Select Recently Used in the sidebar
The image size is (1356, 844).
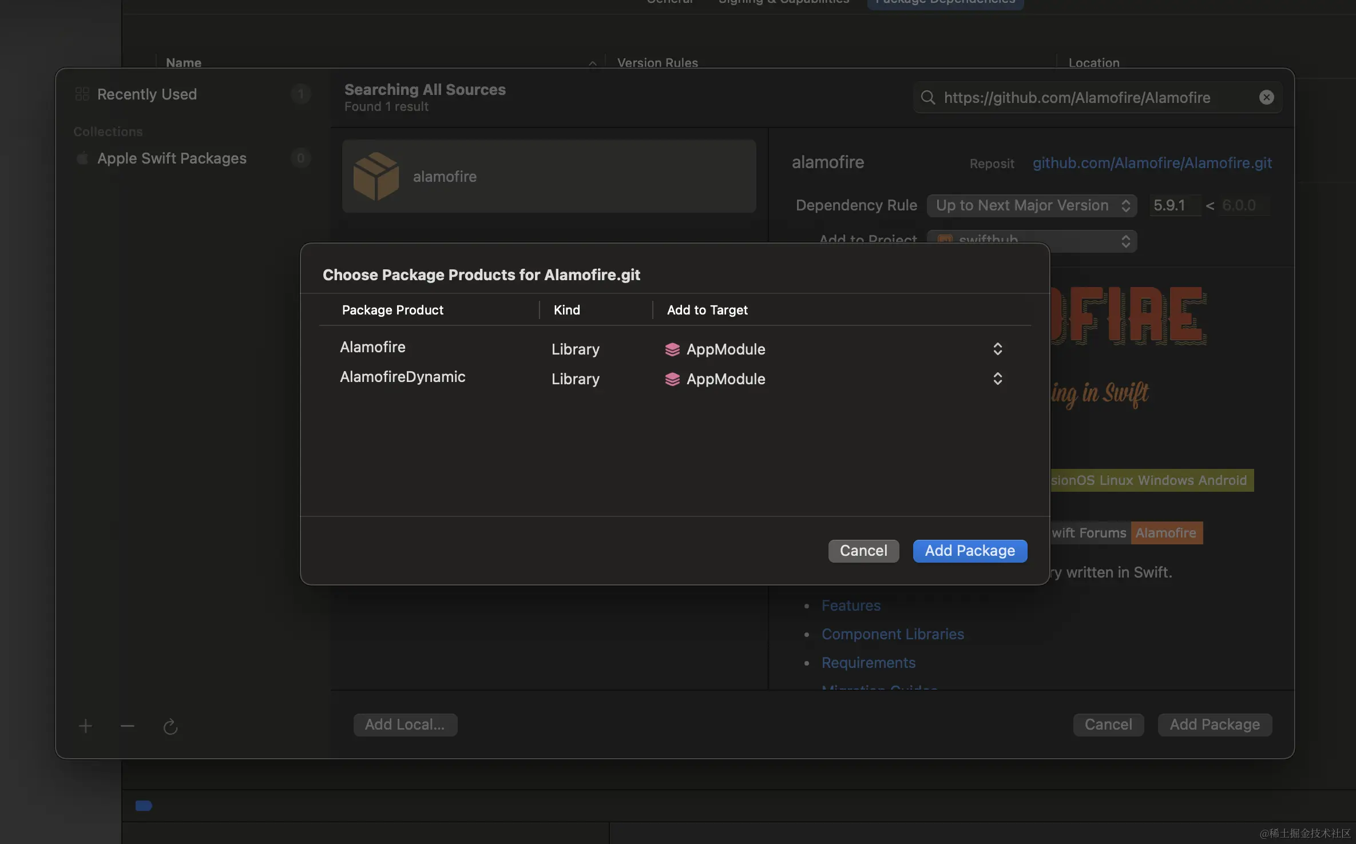[147, 94]
